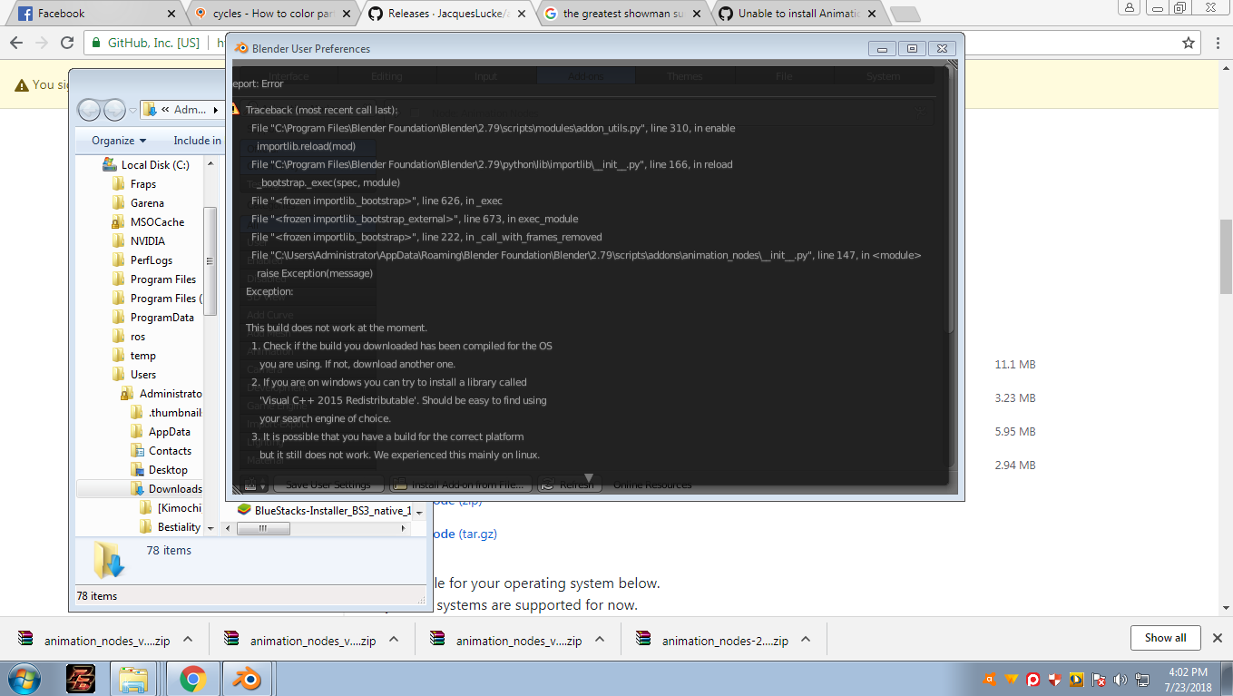Open the yellow chat-bubble tray icon
1233x696 pixels.
[1076, 679]
